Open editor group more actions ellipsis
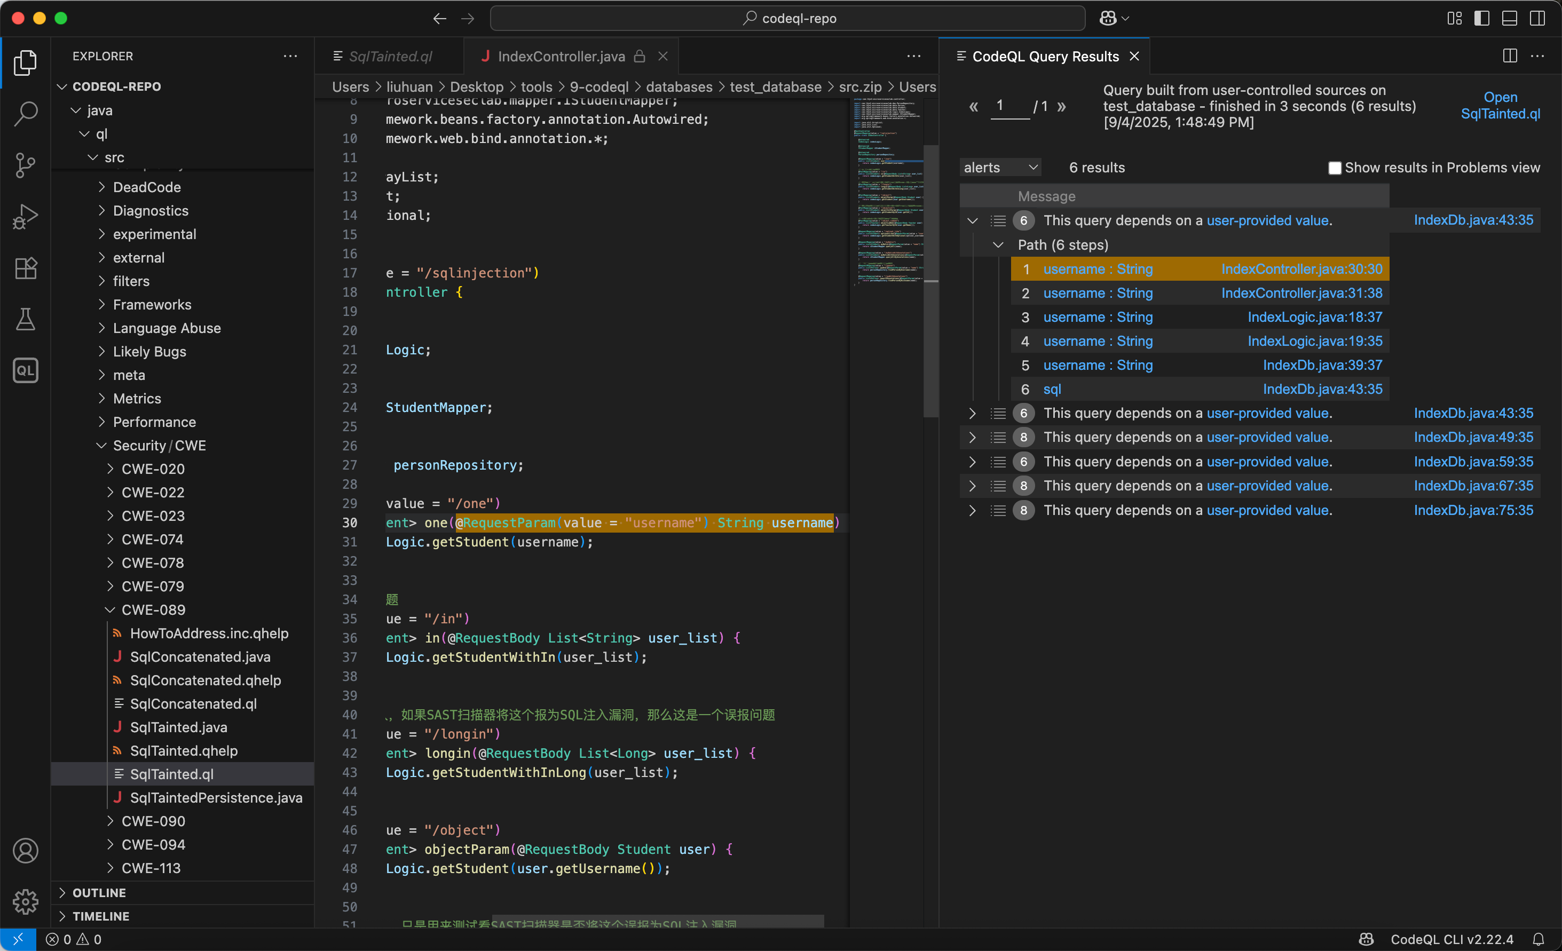The height and width of the screenshot is (951, 1562). [x=913, y=56]
